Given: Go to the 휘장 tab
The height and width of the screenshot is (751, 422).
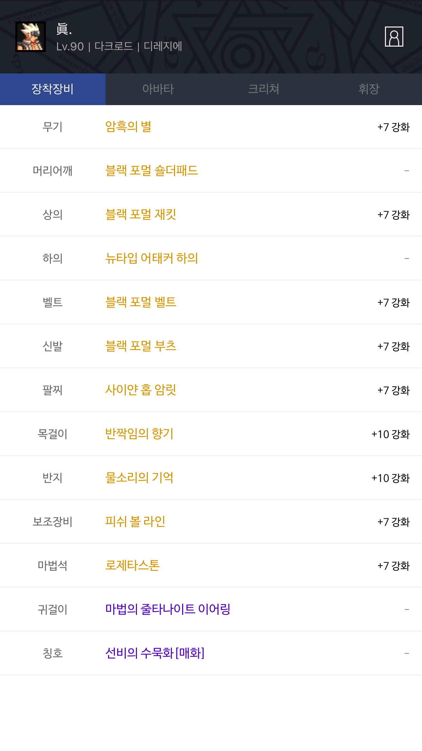Looking at the screenshot, I should click(x=369, y=89).
